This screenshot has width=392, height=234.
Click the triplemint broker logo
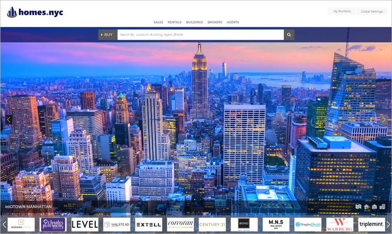372,224
